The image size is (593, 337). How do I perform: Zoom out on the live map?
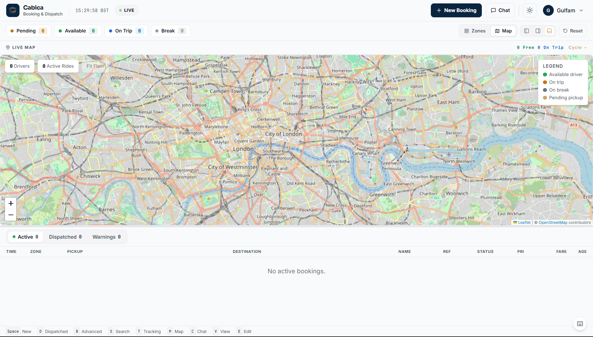coord(11,215)
